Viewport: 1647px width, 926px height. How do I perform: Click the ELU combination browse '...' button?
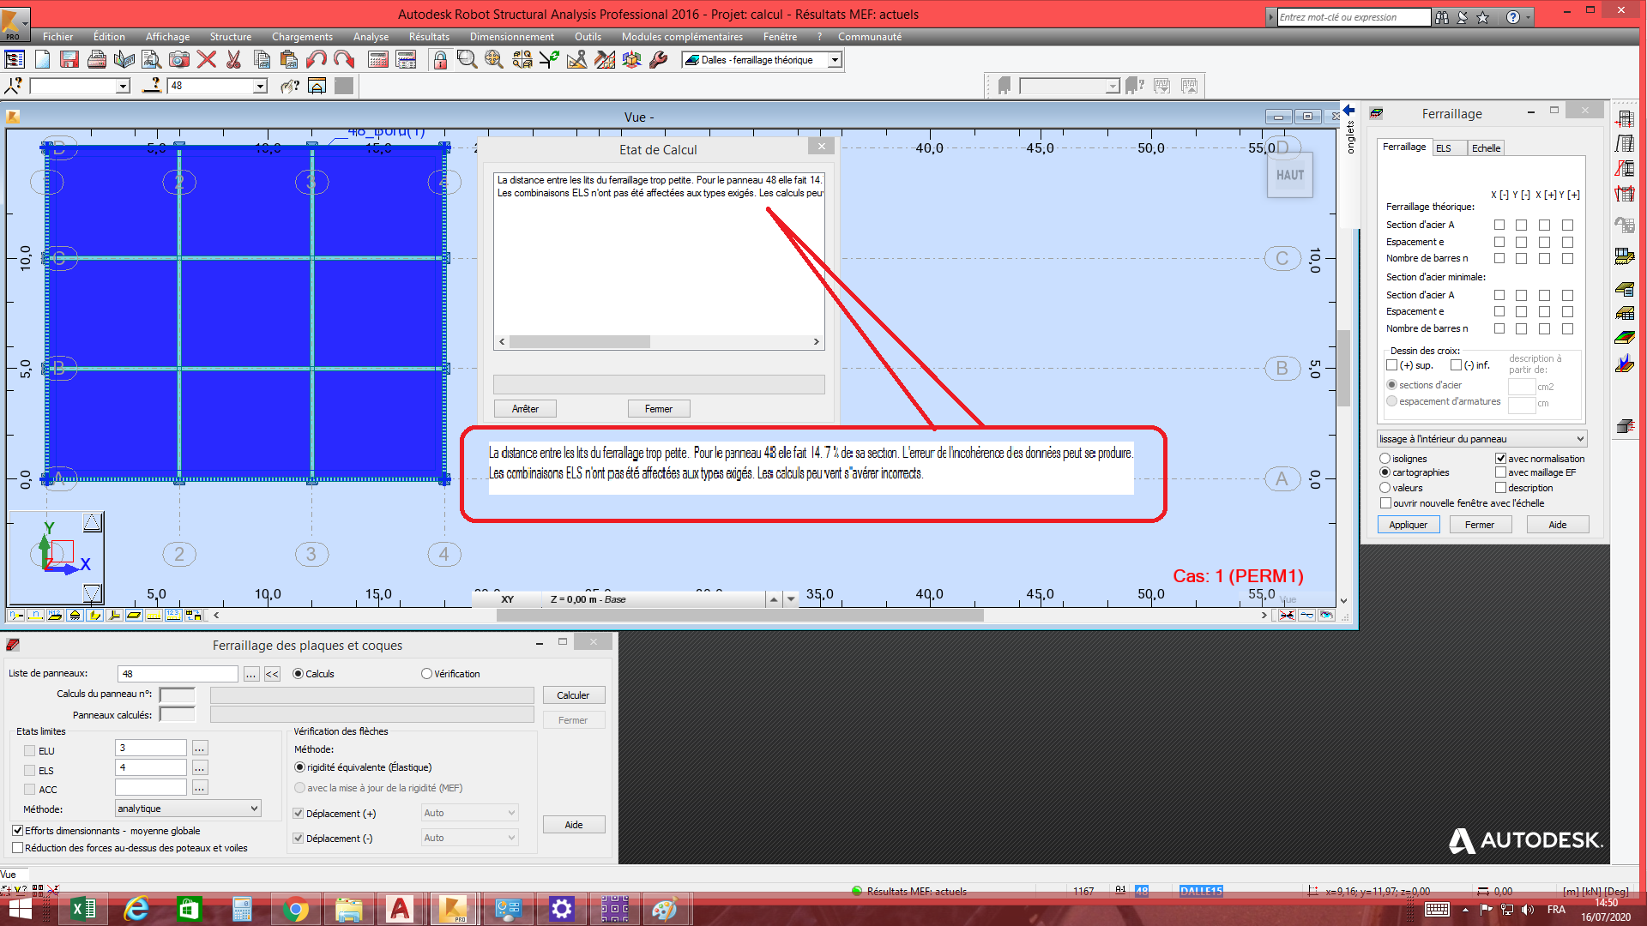tap(199, 748)
